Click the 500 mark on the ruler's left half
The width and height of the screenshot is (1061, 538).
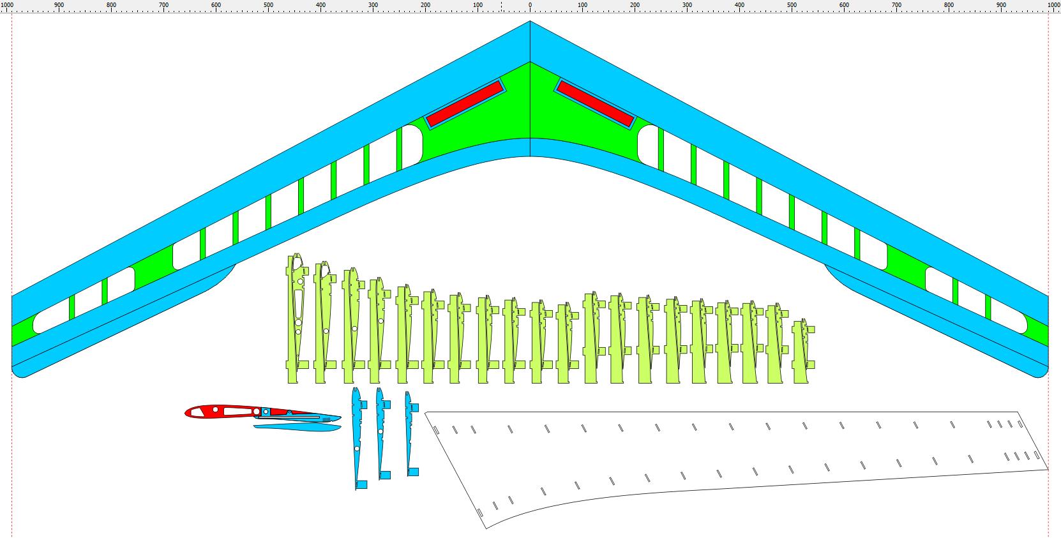[x=268, y=6]
